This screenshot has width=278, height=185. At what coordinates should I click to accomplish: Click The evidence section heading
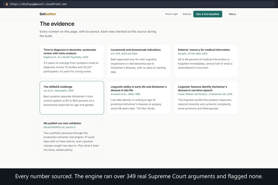point(57,24)
